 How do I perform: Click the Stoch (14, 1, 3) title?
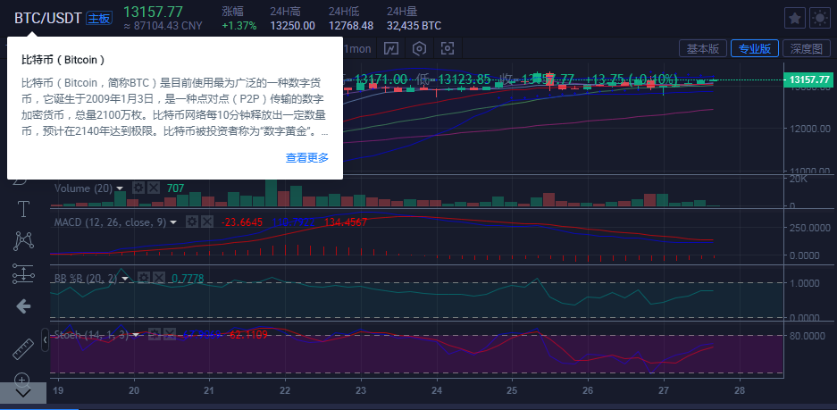coord(92,335)
